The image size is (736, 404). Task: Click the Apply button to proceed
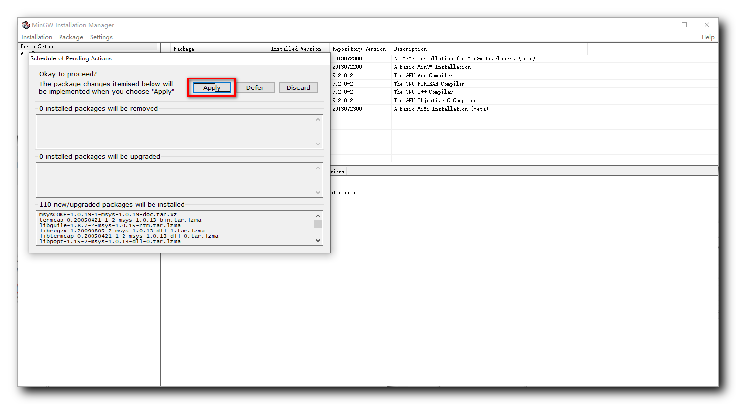[x=211, y=87]
